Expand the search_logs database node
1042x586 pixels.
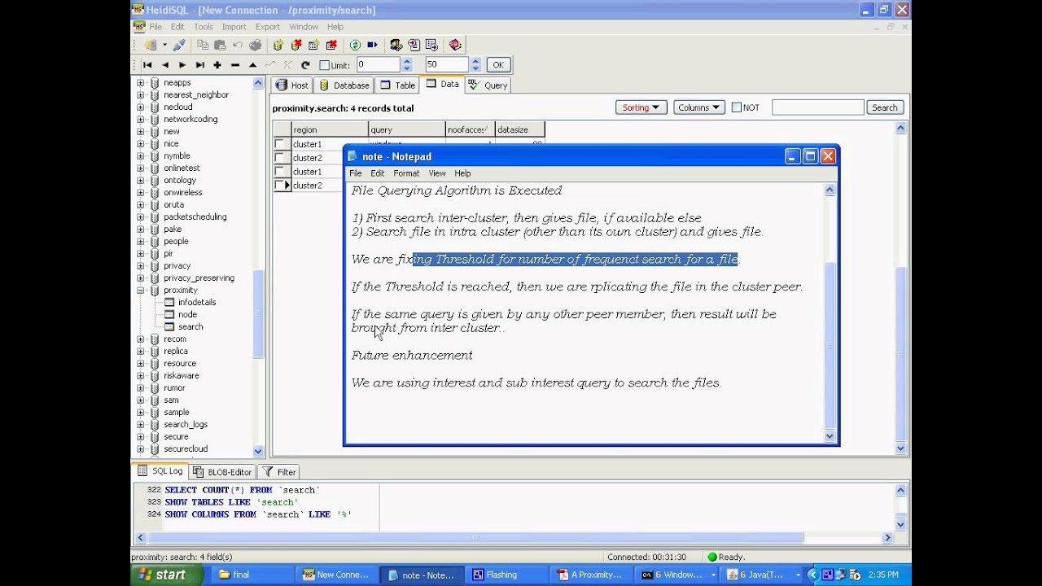[140, 424]
